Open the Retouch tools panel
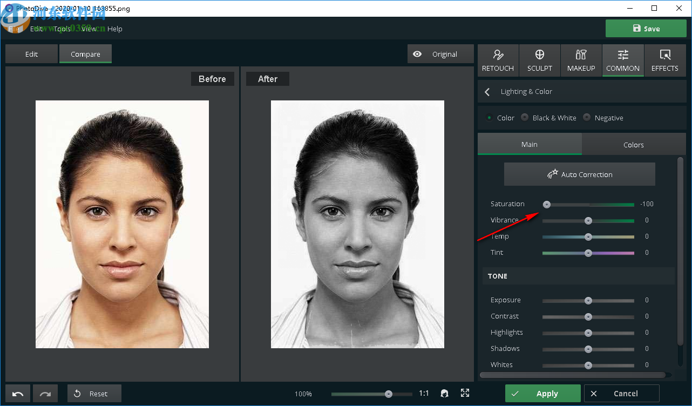Image resolution: width=692 pixels, height=406 pixels. (x=498, y=60)
